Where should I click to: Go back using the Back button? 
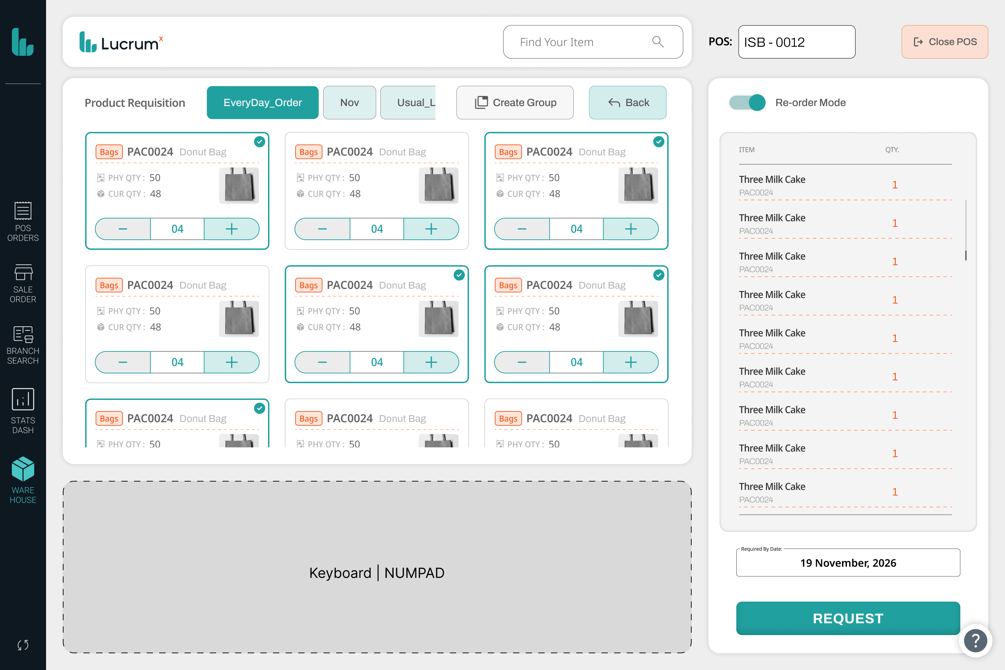[627, 103]
